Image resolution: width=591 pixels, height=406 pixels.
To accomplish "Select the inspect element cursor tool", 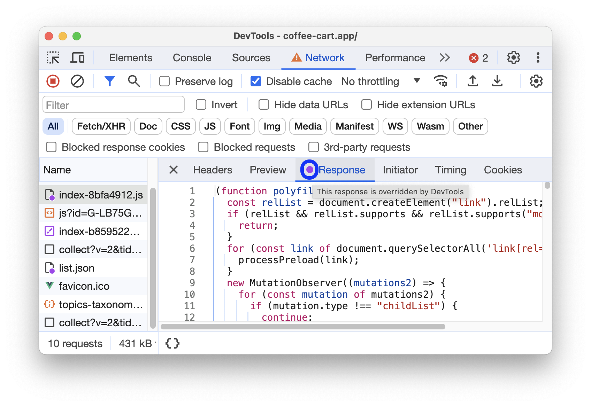I will pos(53,57).
